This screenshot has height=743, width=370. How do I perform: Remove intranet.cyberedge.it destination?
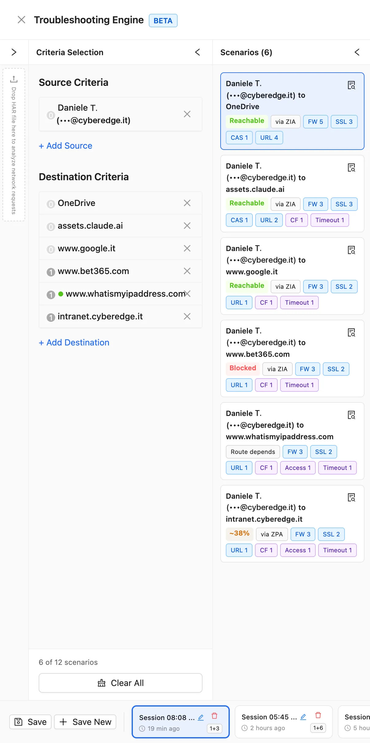tap(187, 316)
